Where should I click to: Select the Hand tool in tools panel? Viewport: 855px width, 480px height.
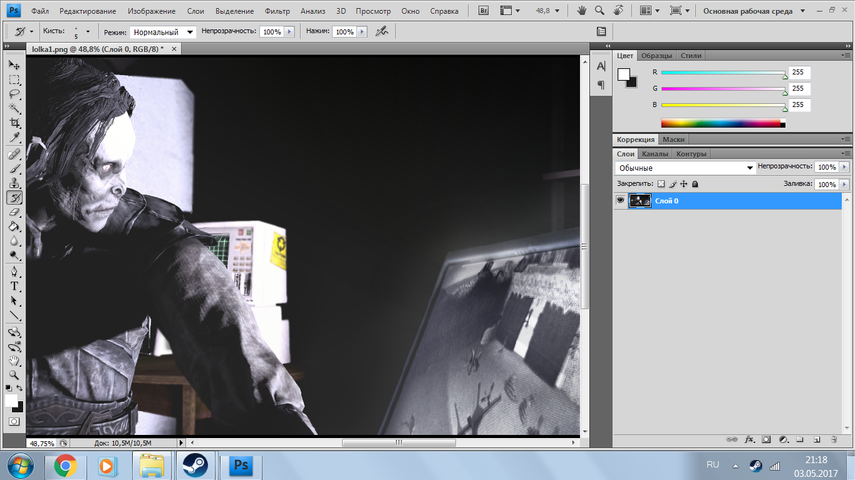tap(14, 360)
